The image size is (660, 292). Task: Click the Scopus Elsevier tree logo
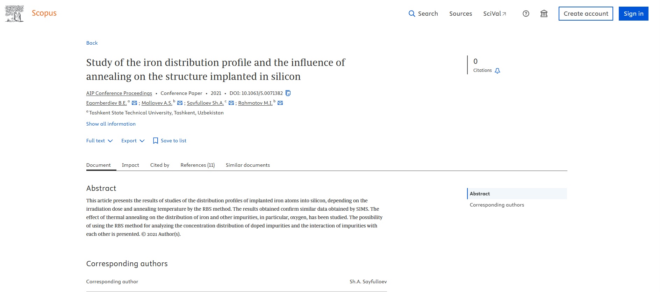click(x=14, y=14)
